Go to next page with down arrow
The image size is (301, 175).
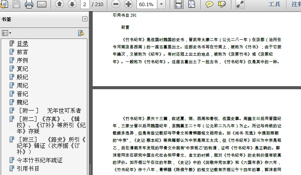(x=72, y=5)
